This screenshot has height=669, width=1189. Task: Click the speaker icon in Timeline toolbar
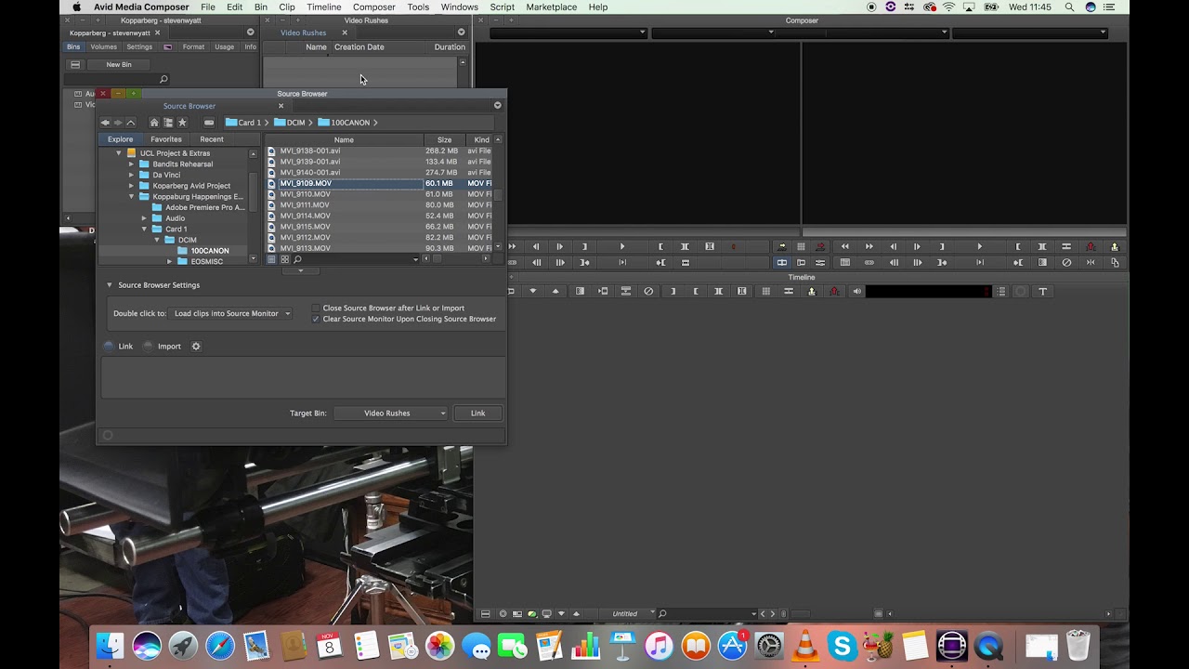(857, 292)
